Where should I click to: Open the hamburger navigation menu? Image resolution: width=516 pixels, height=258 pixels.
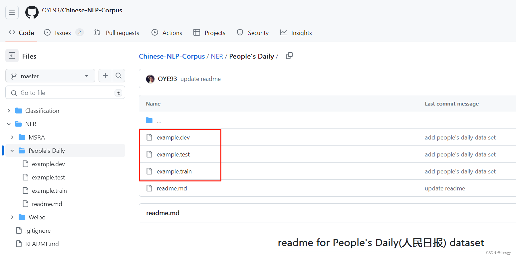click(x=12, y=12)
